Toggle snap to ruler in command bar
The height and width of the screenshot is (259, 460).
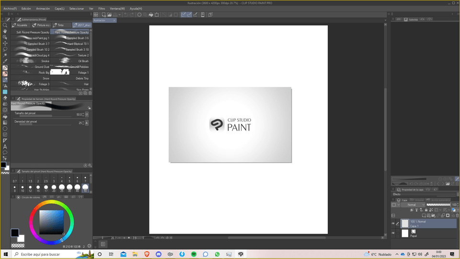[x=184, y=15]
